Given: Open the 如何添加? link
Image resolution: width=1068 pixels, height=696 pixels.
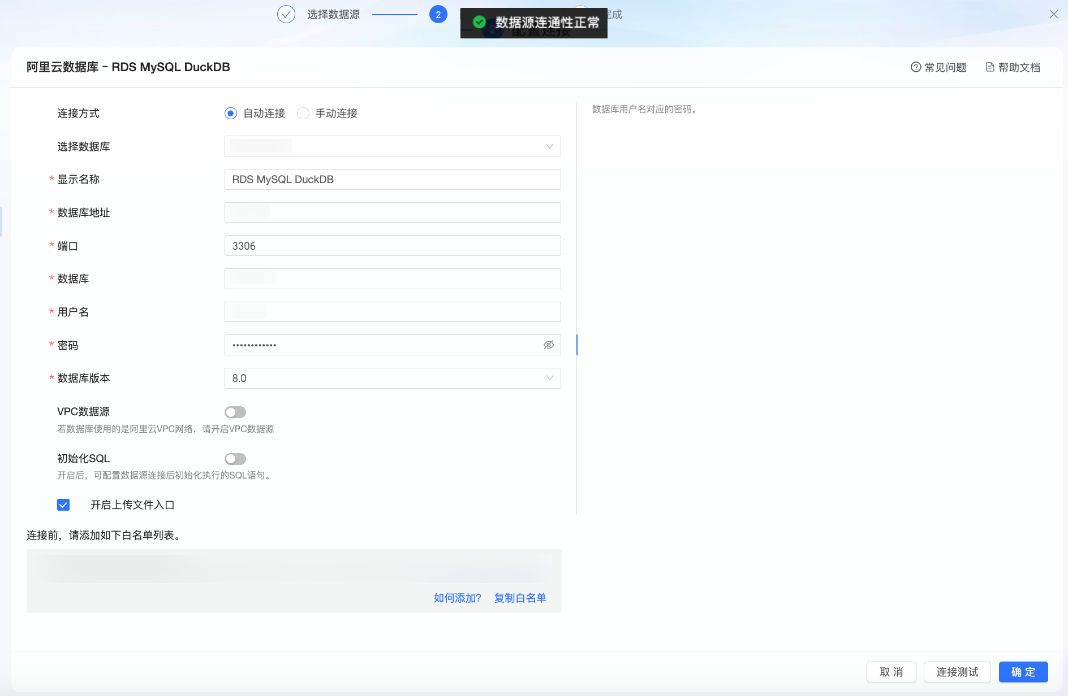Looking at the screenshot, I should (x=457, y=598).
